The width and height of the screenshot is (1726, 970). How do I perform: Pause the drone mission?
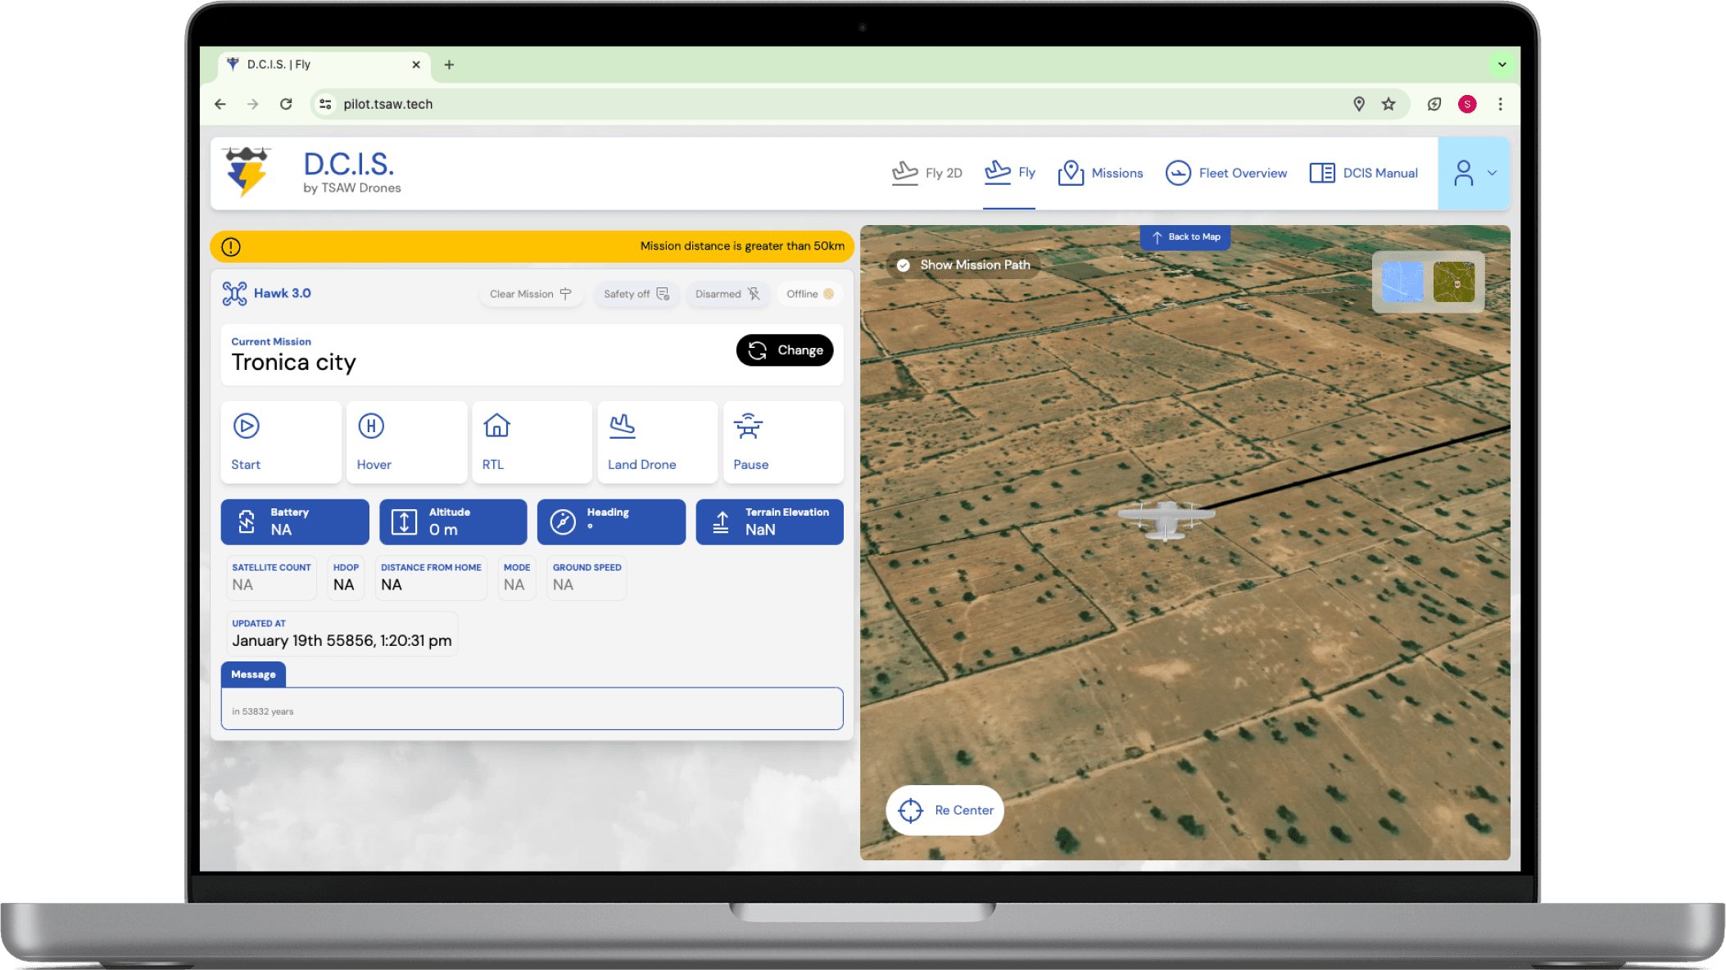coord(748,426)
